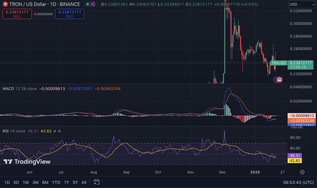
Task: Select the 3M time range
Action: click(x=35, y=182)
